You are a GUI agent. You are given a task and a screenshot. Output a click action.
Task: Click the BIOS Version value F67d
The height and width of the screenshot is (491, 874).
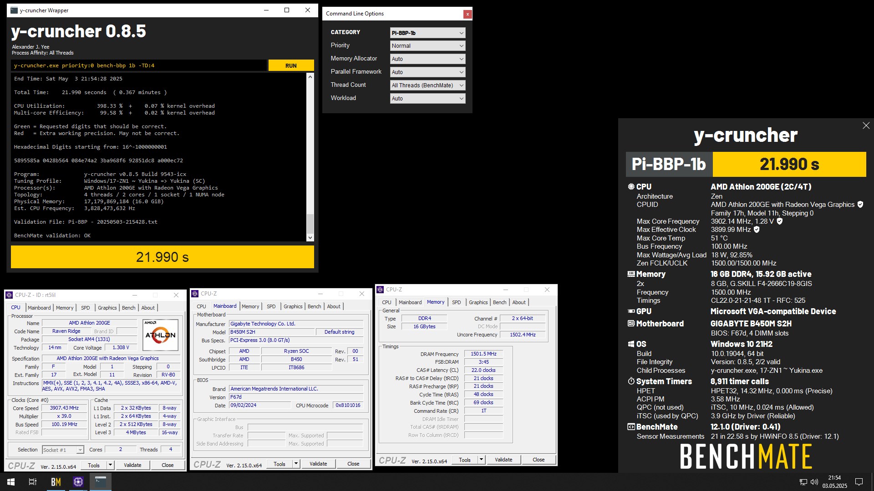click(296, 397)
